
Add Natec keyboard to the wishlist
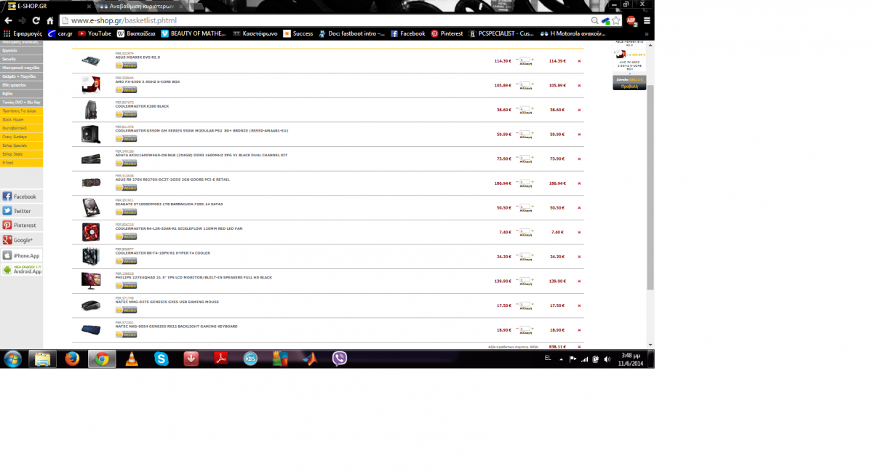126,335
